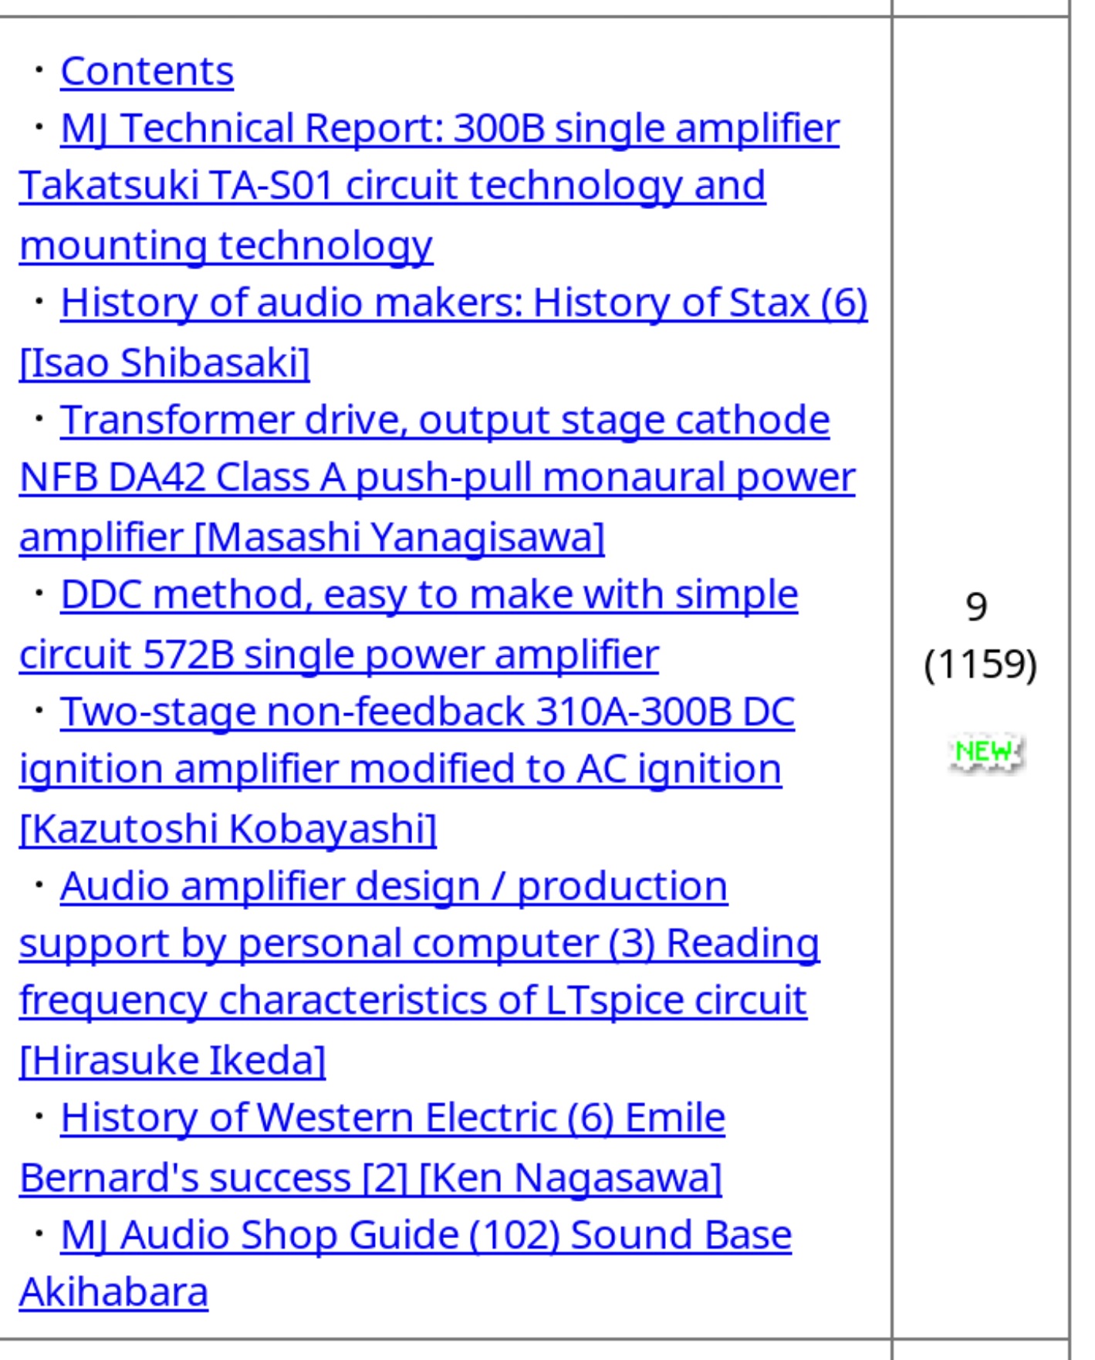Click 'Bernard's success [2] [Ken Nagasawa]' line
Screen dimensions: 1095x1360
[x=370, y=1178]
